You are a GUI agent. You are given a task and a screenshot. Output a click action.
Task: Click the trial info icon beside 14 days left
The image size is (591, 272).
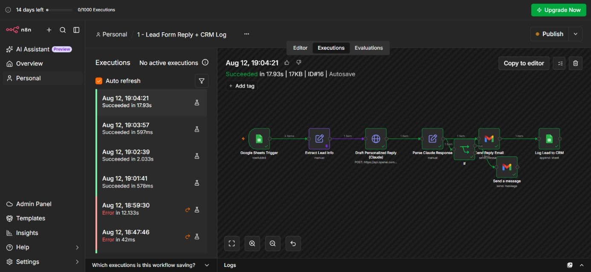click(8, 10)
